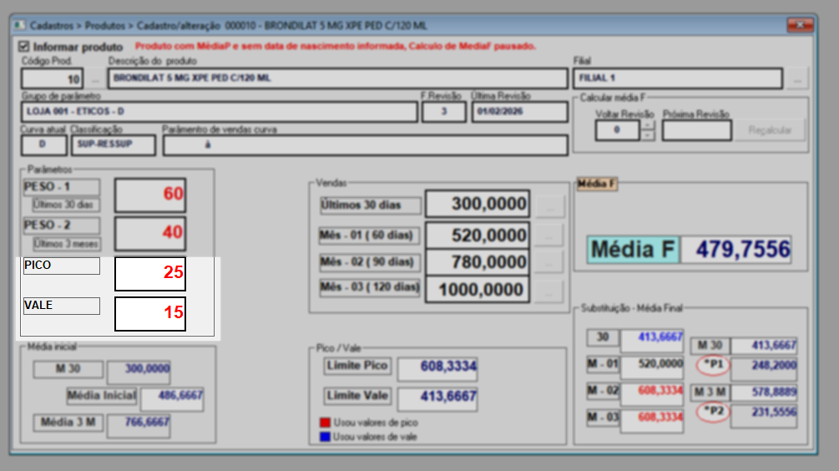Screen dimensions: 839x471
Task: Click ellipsis button beside Mês - 01 sales
Action: click(549, 235)
